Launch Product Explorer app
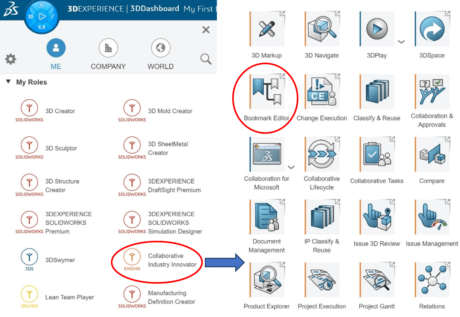The image size is (460, 317). (267, 280)
